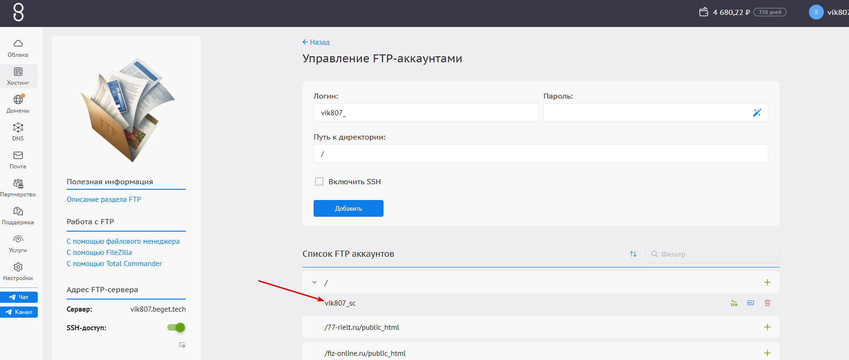Open the vik807 user profile menu
The width and height of the screenshot is (849, 360).
(829, 12)
